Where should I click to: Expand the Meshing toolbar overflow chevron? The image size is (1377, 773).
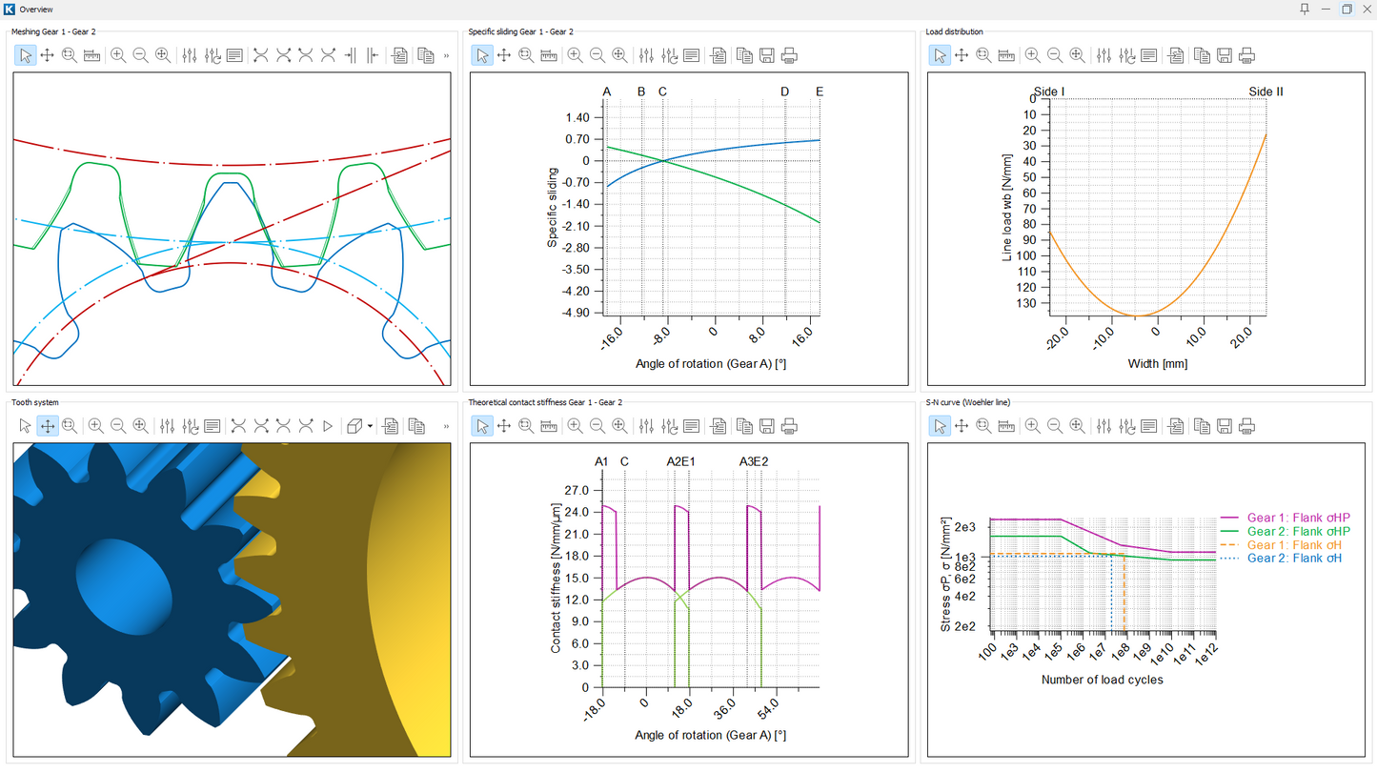pos(446,55)
